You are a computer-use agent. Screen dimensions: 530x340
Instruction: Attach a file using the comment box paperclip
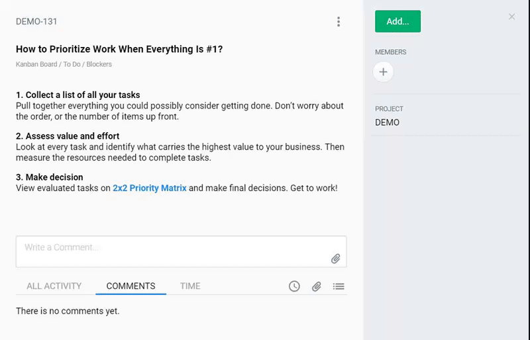[x=336, y=259]
